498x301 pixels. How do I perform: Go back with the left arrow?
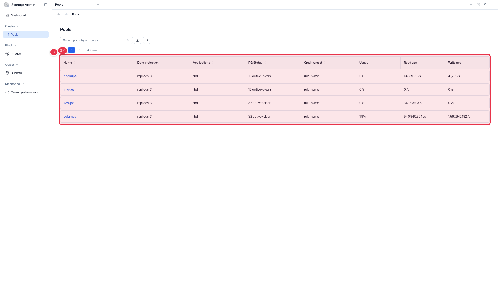click(x=59, y=14)
